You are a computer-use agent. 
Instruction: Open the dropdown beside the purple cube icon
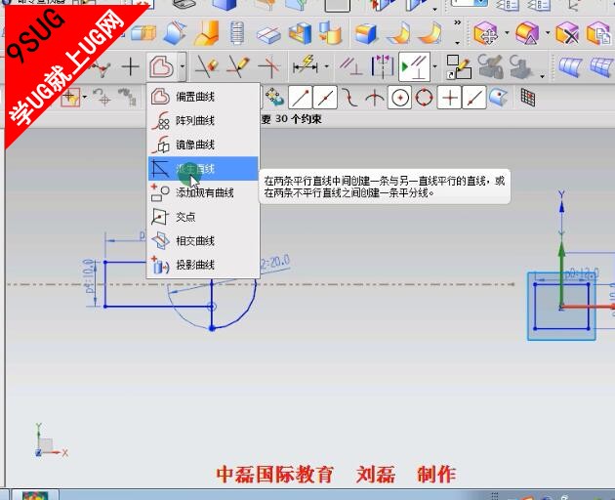548,33
